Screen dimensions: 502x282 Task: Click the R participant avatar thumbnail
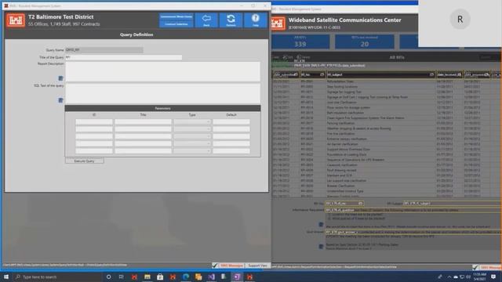[x=460, y=19]
